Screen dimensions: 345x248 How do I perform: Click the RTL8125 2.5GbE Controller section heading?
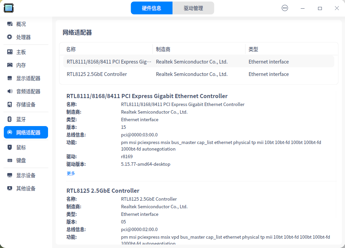click(x=103, y=191)
